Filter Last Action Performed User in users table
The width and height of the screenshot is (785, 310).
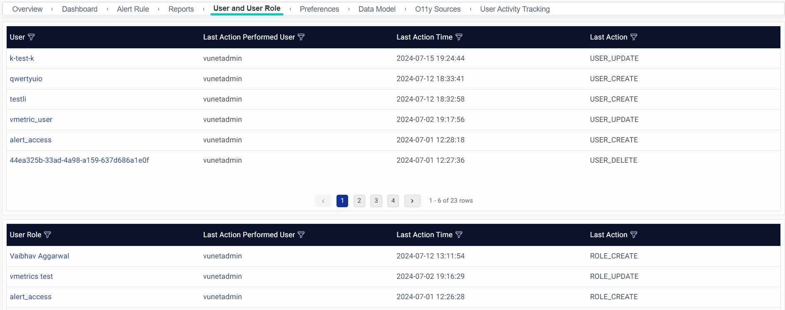point(301,37)
